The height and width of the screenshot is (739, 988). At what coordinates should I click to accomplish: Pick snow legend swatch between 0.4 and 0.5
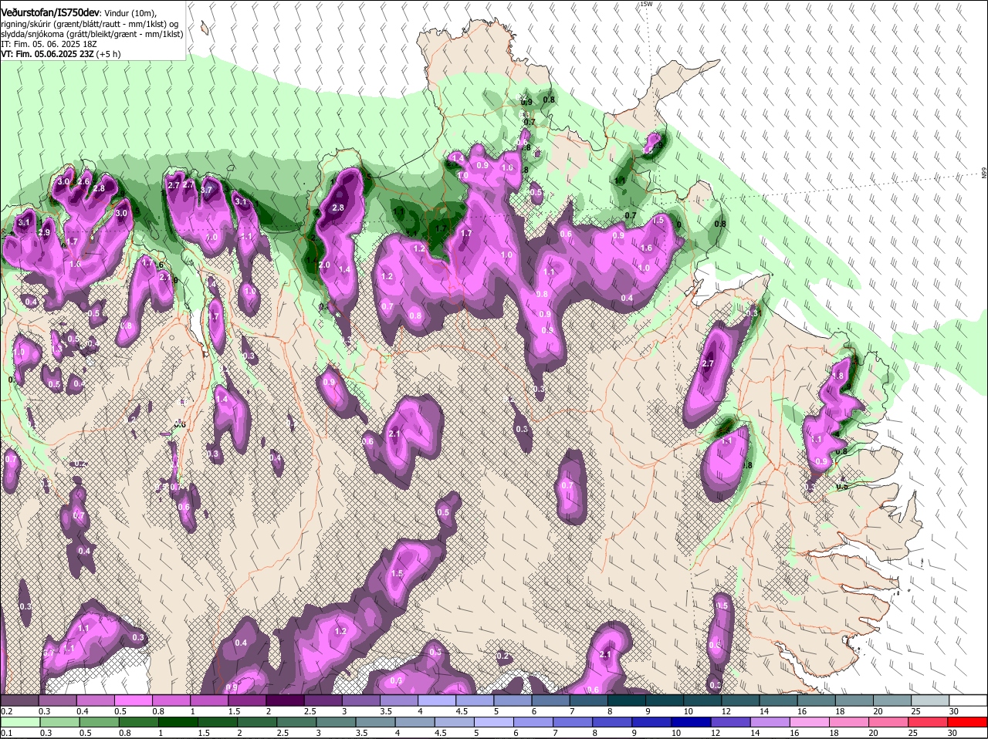(97, 700)
